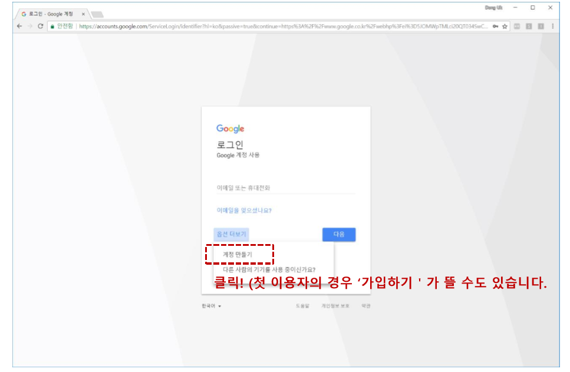Click the first extension icon after the star
The image size is (570, 372).
click(x=517, y=26)
